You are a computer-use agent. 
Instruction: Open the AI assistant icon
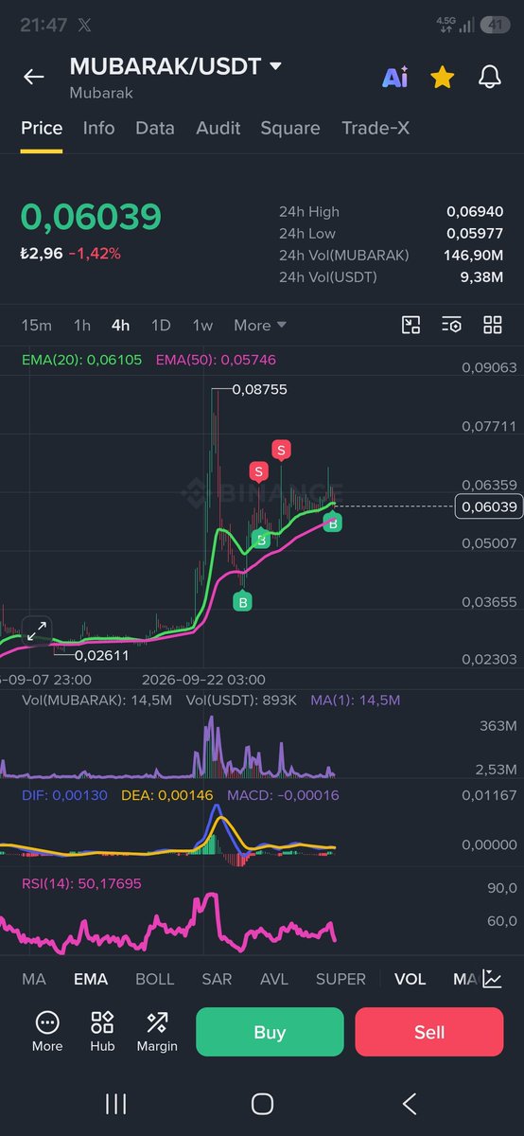click(x=394, y=78)
